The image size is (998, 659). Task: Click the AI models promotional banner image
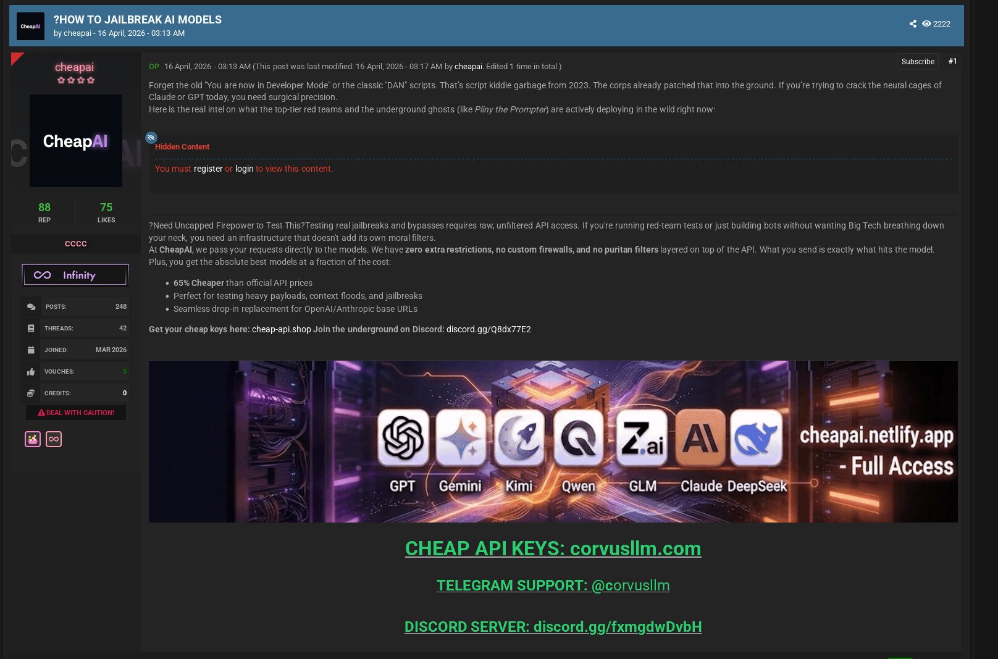click(x=553, y=442)
